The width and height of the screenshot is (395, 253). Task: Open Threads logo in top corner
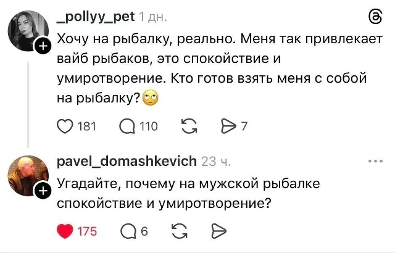(x=375, y=17)
